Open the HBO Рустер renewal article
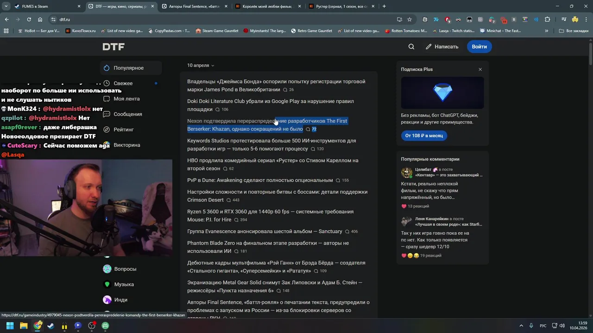 click(x=272, y=165)
